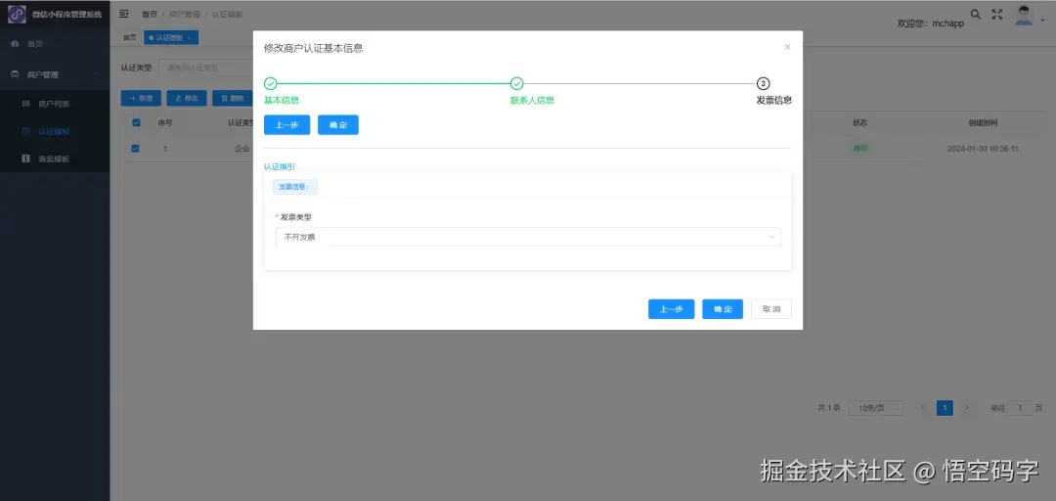Click the 发票信息 tag label

click(295, 187)
